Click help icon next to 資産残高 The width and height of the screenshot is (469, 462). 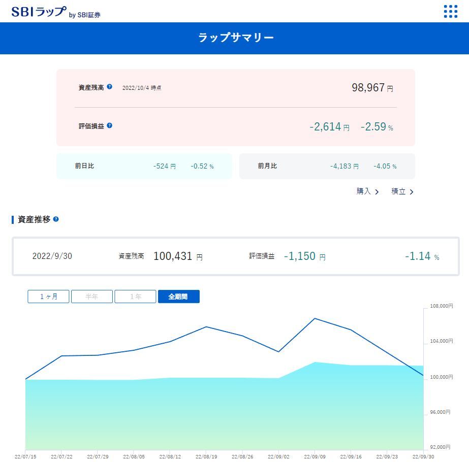pos(109,87)
